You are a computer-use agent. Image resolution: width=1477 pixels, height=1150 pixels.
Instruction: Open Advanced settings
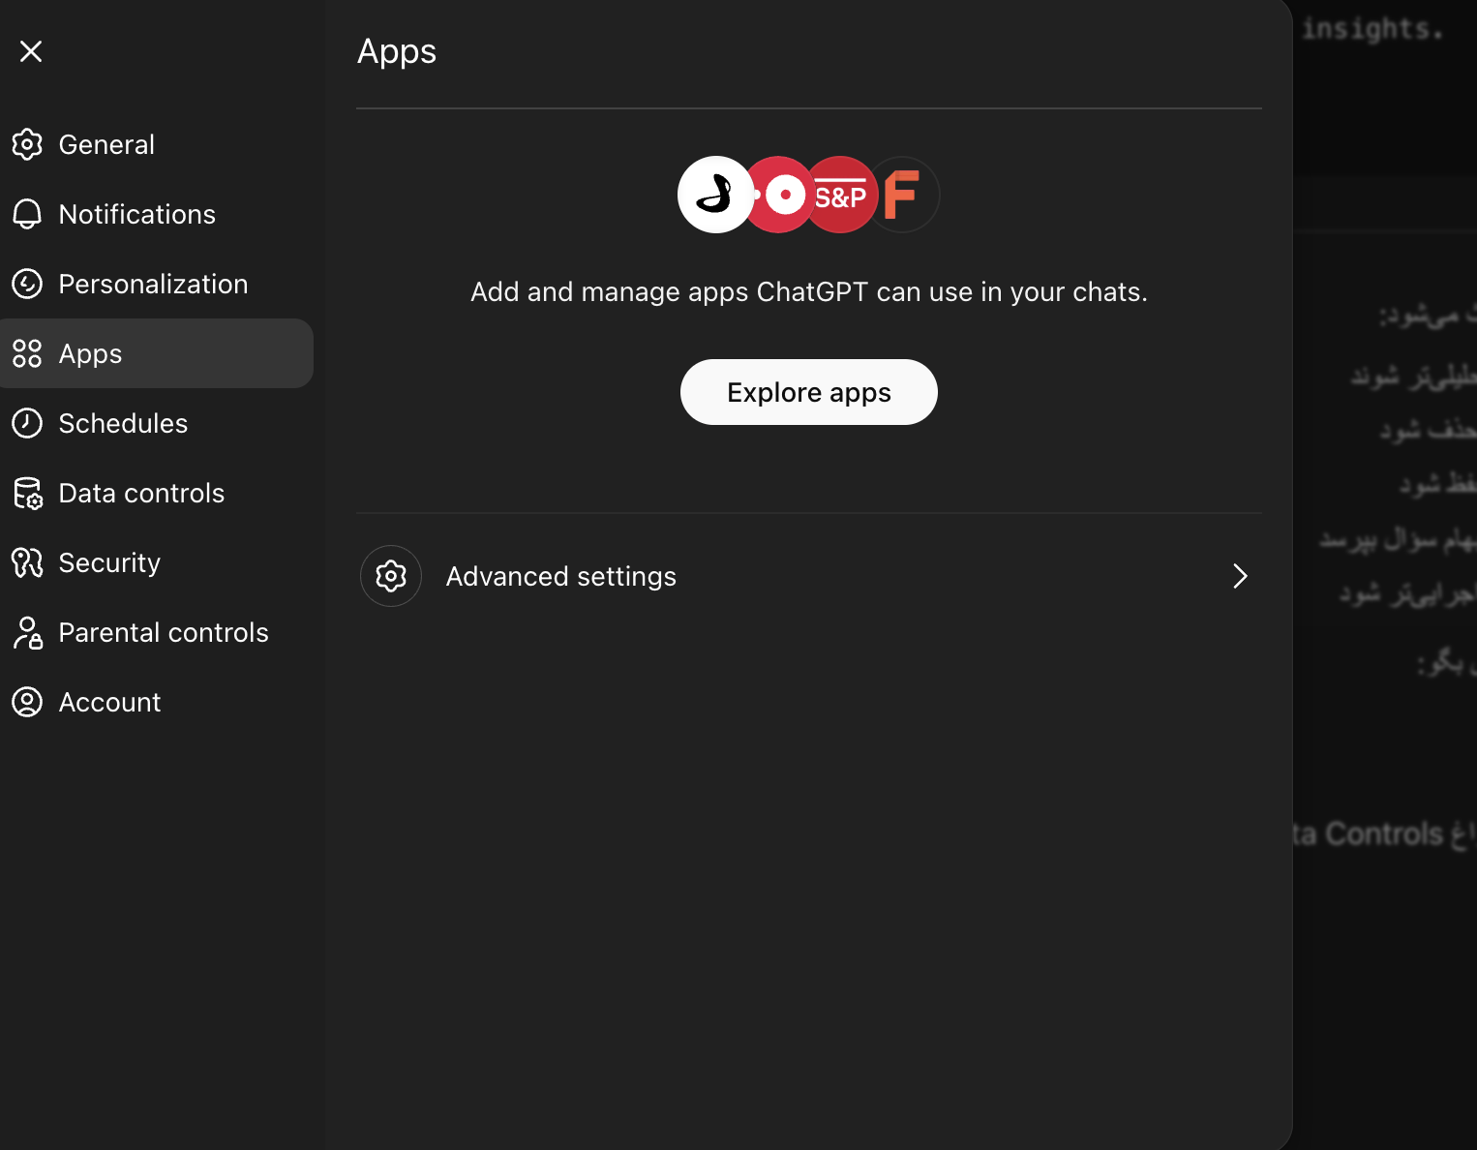[x=560, y=576]
